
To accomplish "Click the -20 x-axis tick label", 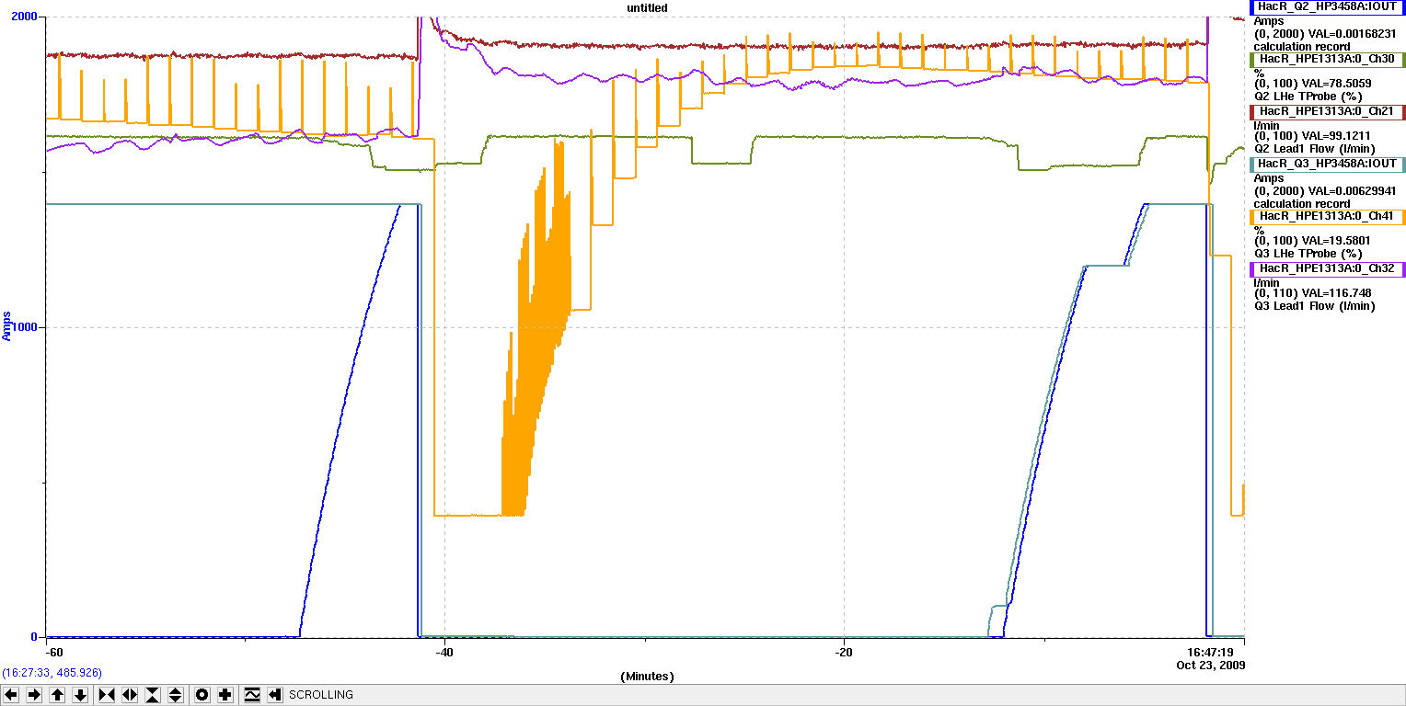I will [x=844, y=653].
